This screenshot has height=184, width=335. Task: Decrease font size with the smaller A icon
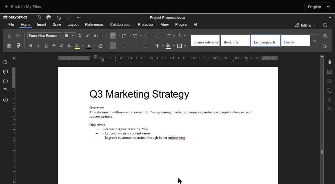[x=88, y=36]
